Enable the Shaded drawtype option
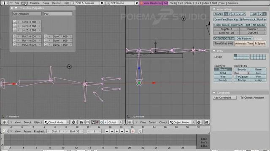This screenshot has width=270, height=151. (223, 70)
